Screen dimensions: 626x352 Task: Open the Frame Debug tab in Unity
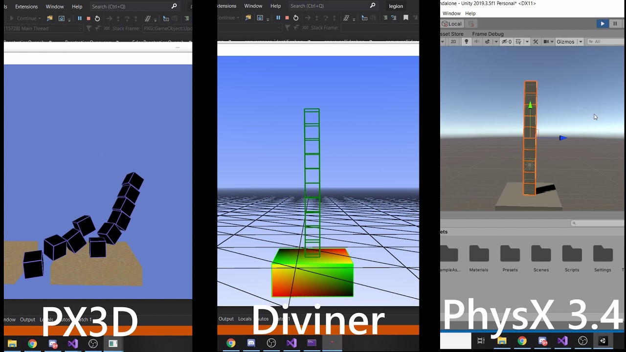[488, 34]
